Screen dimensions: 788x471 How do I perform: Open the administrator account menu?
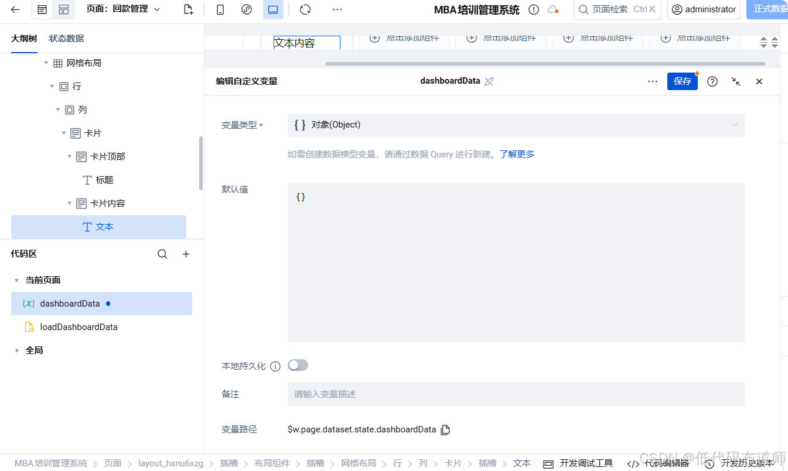point(704,9)
